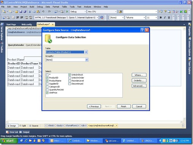This screenshot has width=193, height=145.
Task: Start debugging with the green play icon
Action: pyautogui.click(x=67, y=12)
